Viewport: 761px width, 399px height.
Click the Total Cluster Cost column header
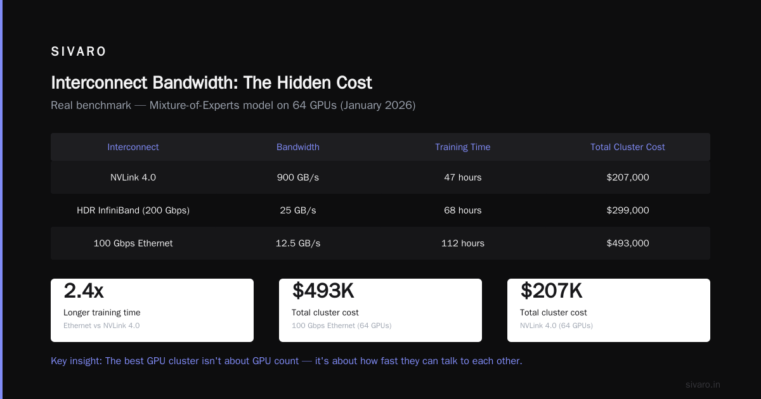(628, 147)
